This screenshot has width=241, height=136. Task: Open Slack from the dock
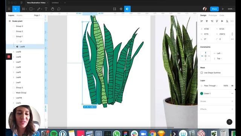pos(134,133)
